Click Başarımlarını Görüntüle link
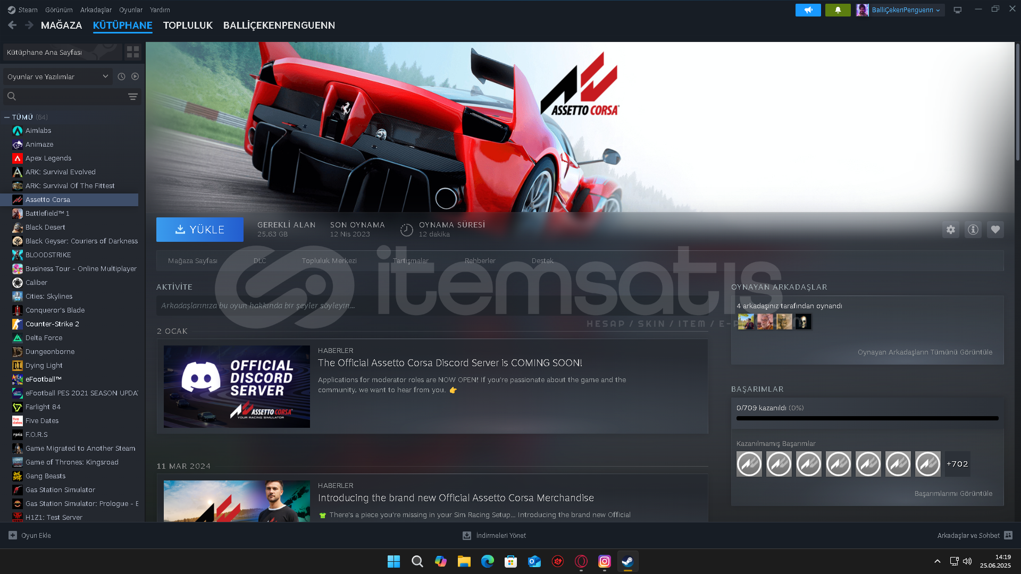 pyautogui.click(x=953, y=494)
